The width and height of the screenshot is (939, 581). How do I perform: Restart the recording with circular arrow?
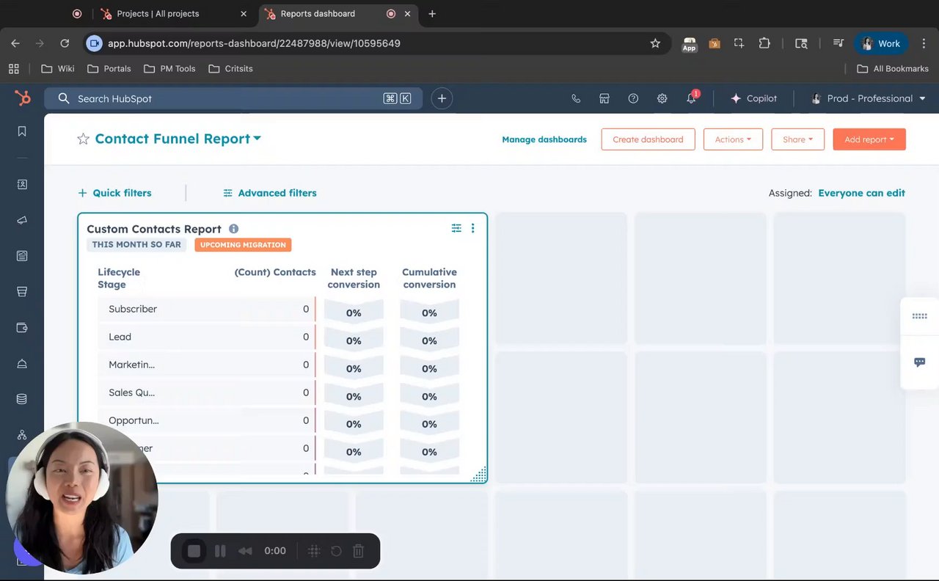(x=336, y=551)
